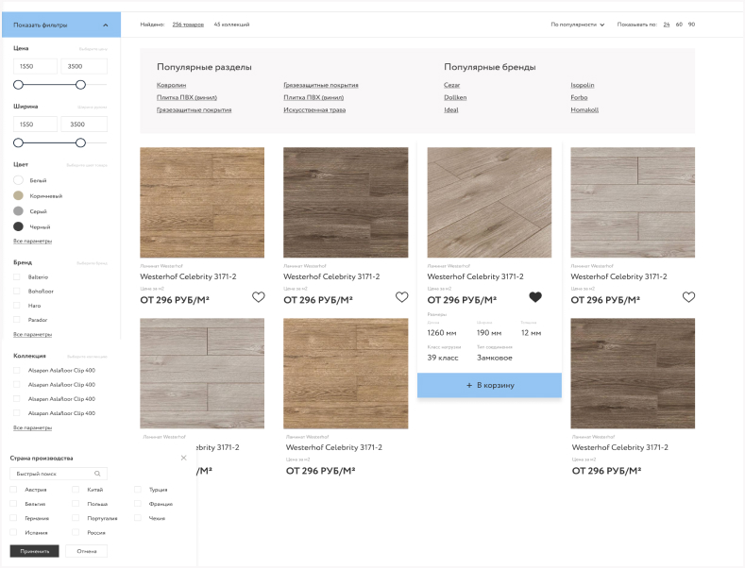Enable the Parador brand checkbox
This screenshot has height=568, width=745.
(x=17, y=320)
